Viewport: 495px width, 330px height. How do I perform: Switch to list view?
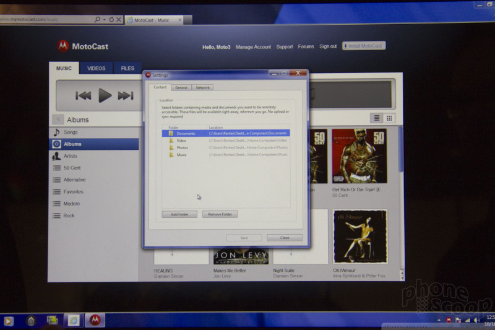coord(377,118)
